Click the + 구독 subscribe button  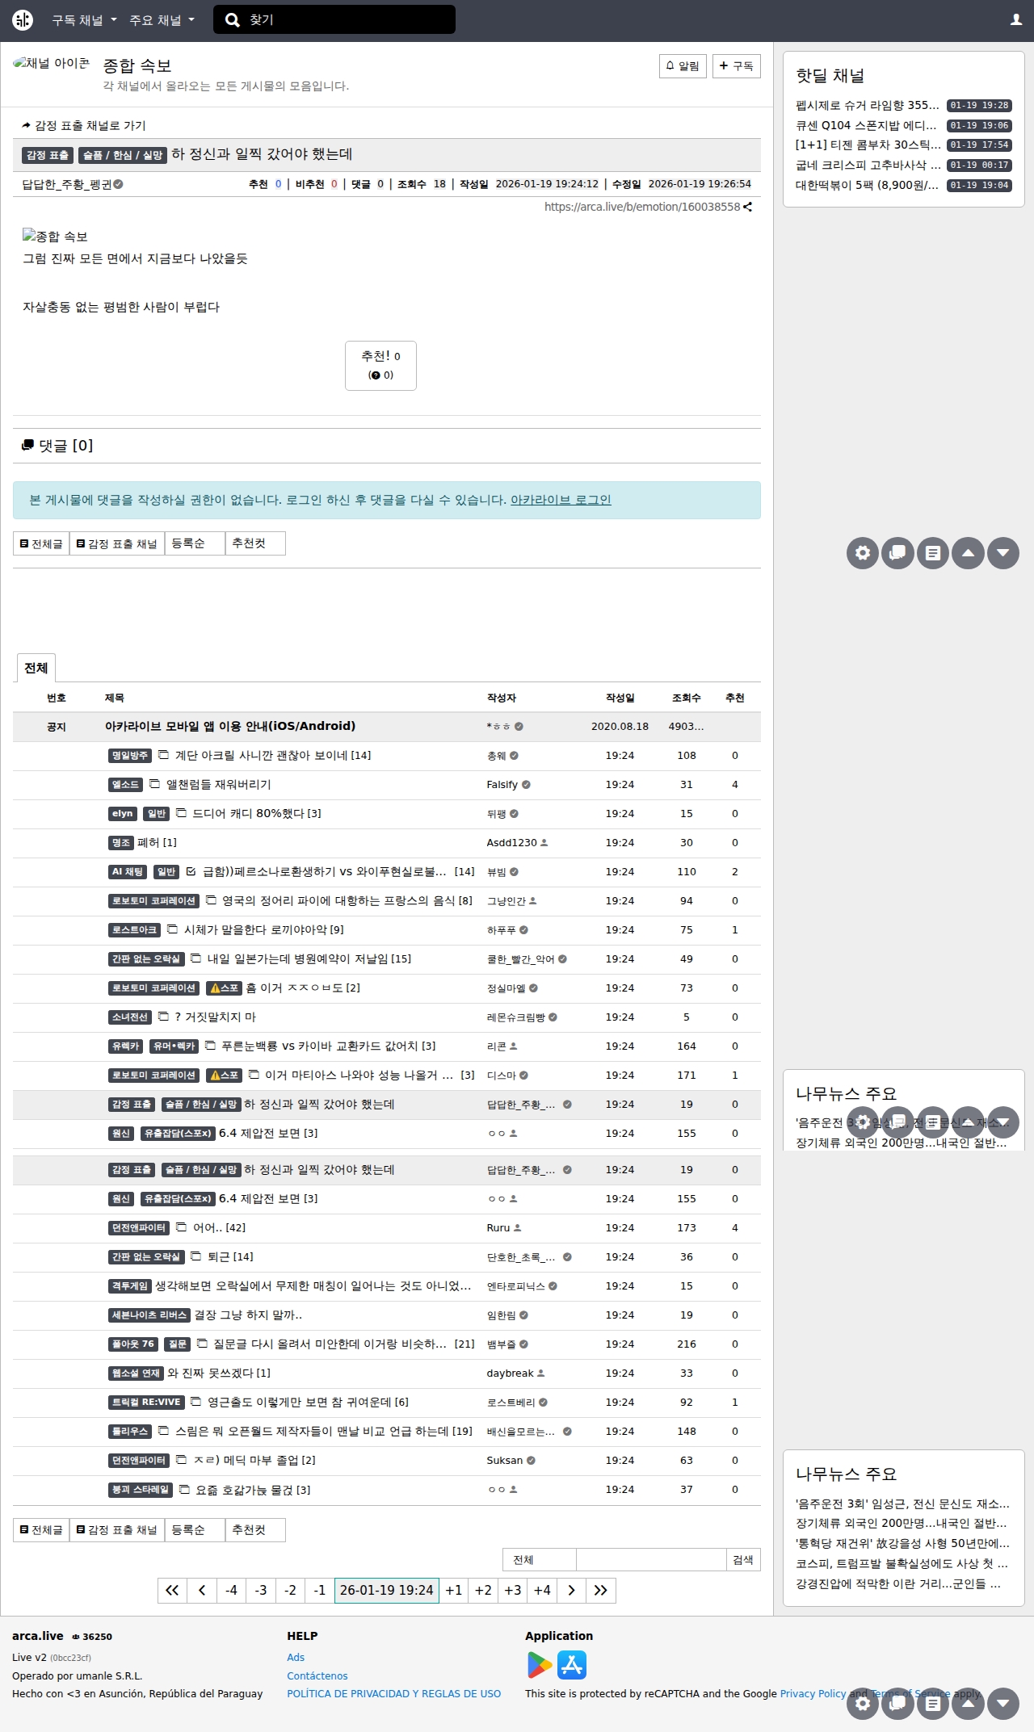point(737,66)
